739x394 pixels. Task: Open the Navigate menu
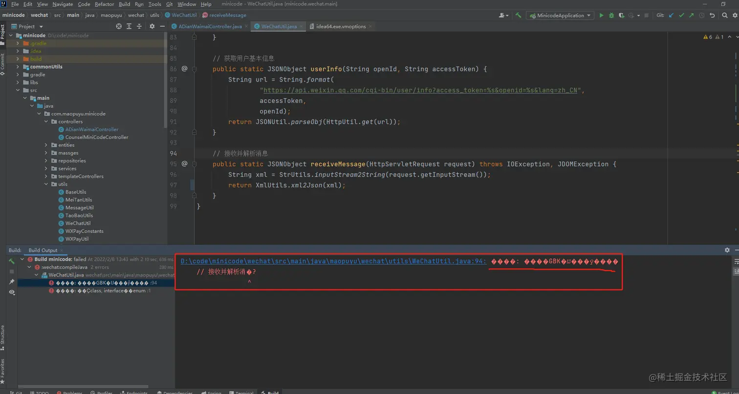(63, 4)
